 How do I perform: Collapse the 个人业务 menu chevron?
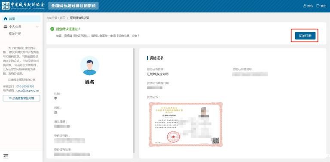pos(37,27)
